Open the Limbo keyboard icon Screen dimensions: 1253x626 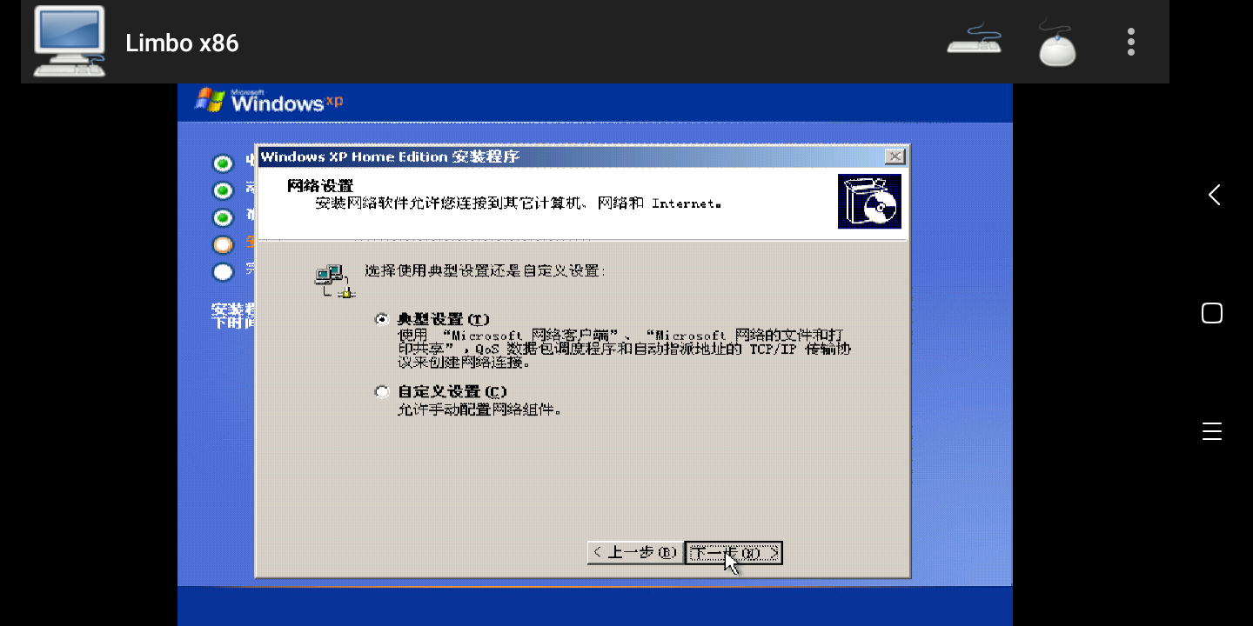point(975,41)
